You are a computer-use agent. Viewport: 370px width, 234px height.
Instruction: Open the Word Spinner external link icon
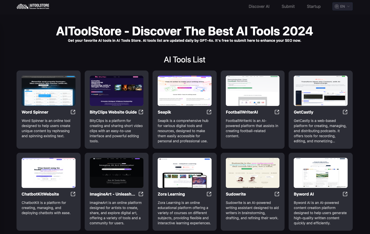(73, 112)
